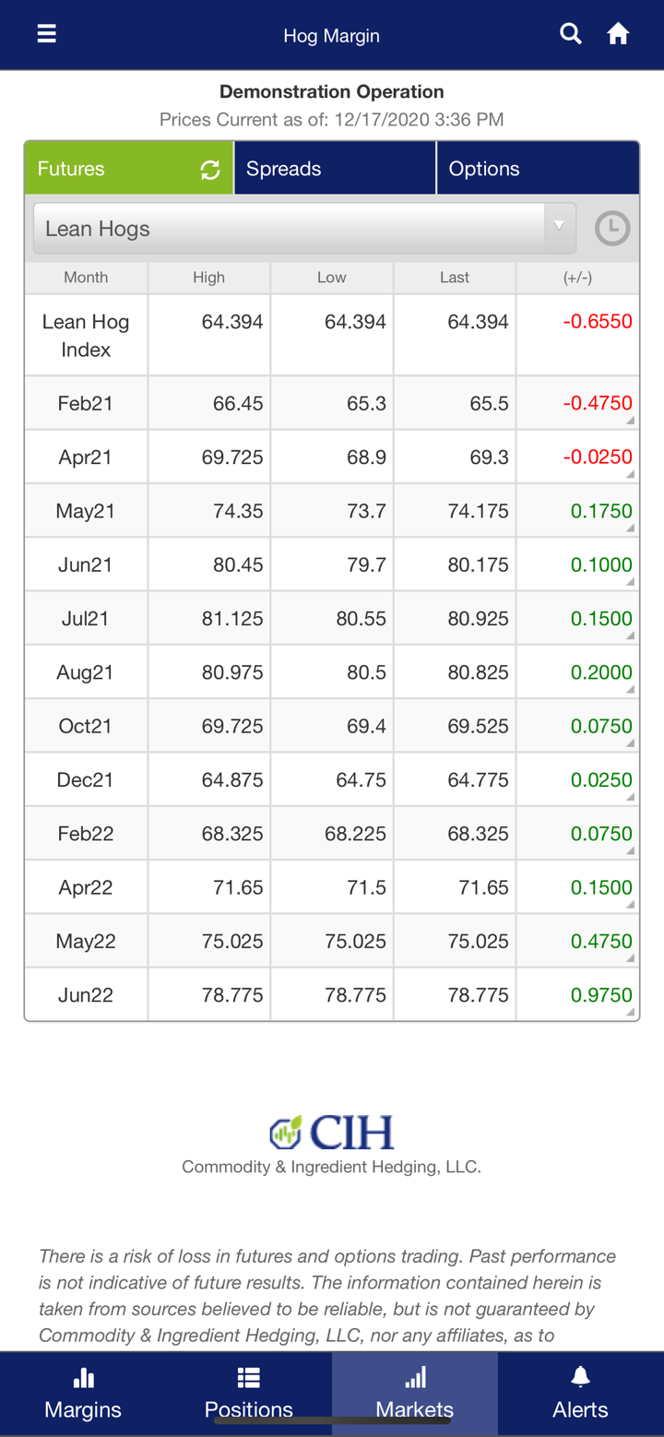Open the Lean Hogs commodity dropdown
This screenshot has width=664, height=1437.
point(304,229)
